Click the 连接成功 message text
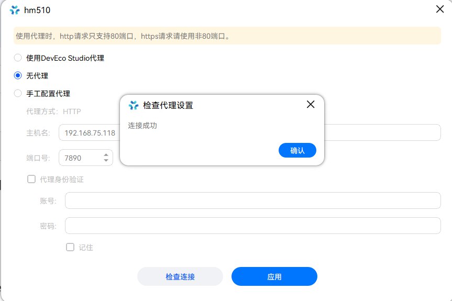Image resolution: width=452 pixels, height=301 pixels. tap(142, 126)
